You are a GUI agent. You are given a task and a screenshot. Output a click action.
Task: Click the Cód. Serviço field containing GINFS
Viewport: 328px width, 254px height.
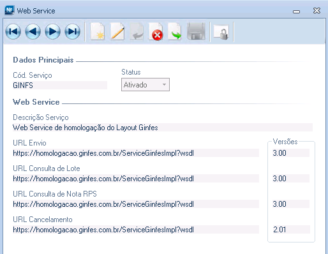60,85
